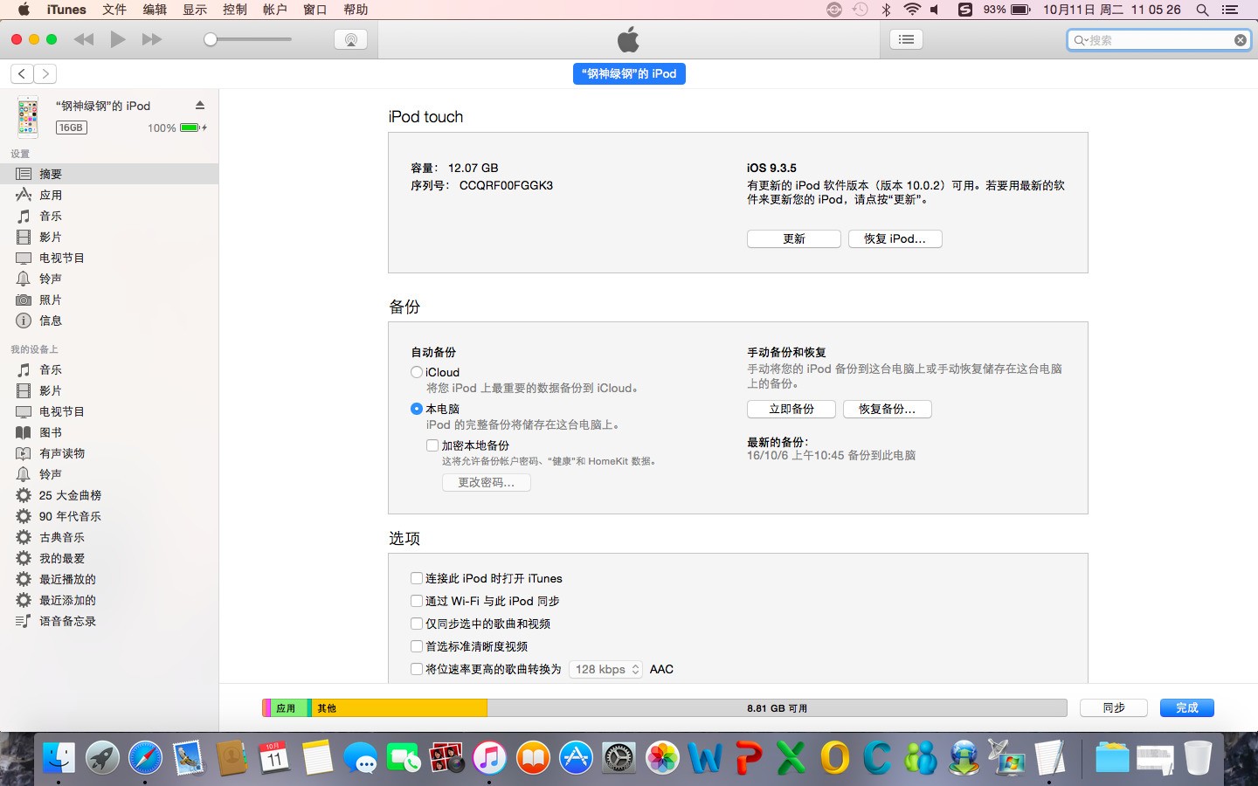
Task: Open 图书 books on my device
Action: (109, 432)
